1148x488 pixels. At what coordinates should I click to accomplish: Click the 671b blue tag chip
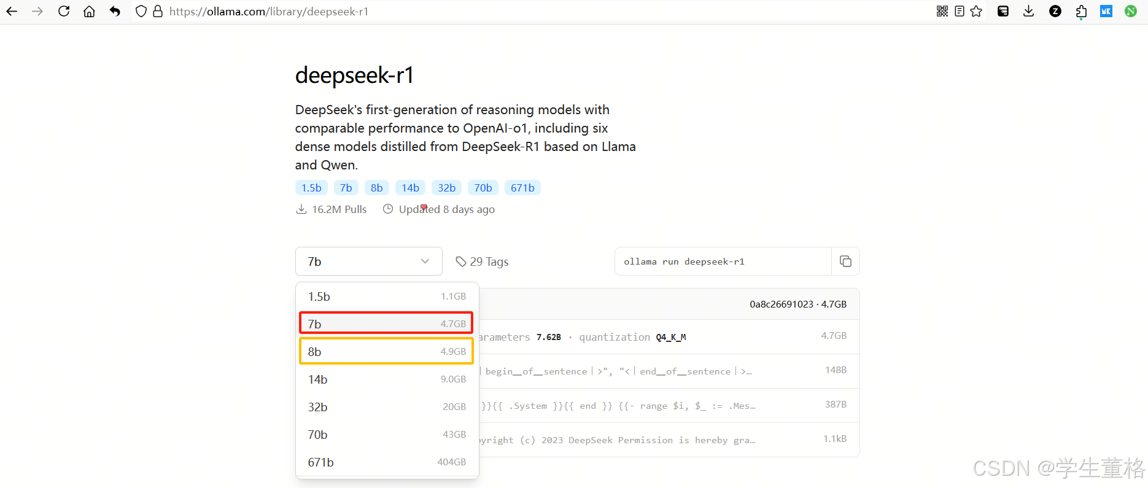click(522, 188)
